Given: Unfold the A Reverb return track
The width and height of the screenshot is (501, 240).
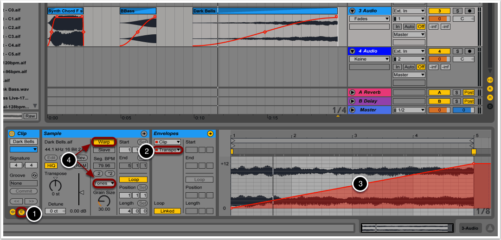Looking at the screenshot, I should tap(352, 93).
